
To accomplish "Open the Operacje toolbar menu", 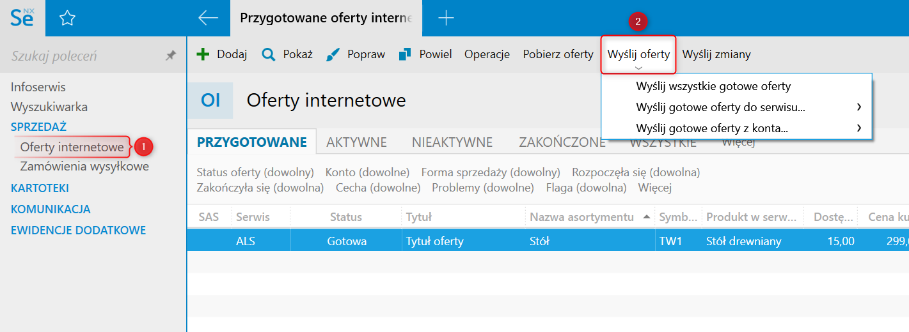I will pos(487,54).
